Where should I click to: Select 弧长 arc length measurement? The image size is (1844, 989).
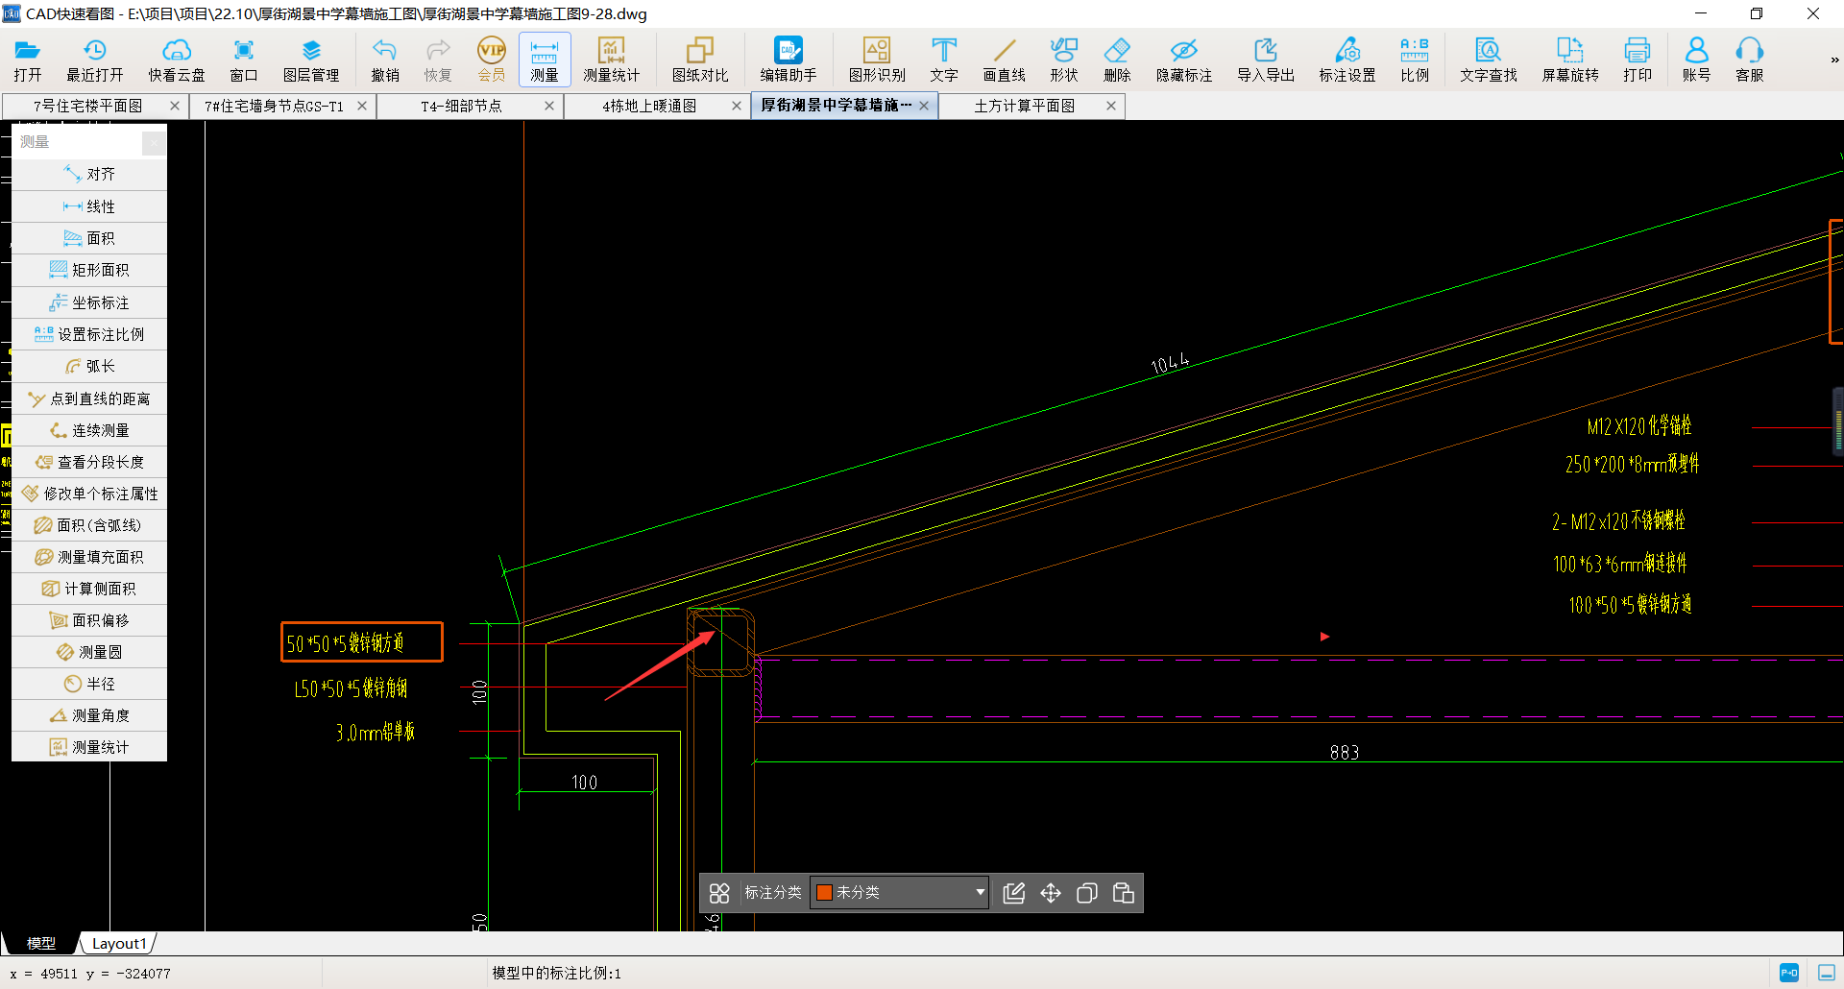[89, 366]
